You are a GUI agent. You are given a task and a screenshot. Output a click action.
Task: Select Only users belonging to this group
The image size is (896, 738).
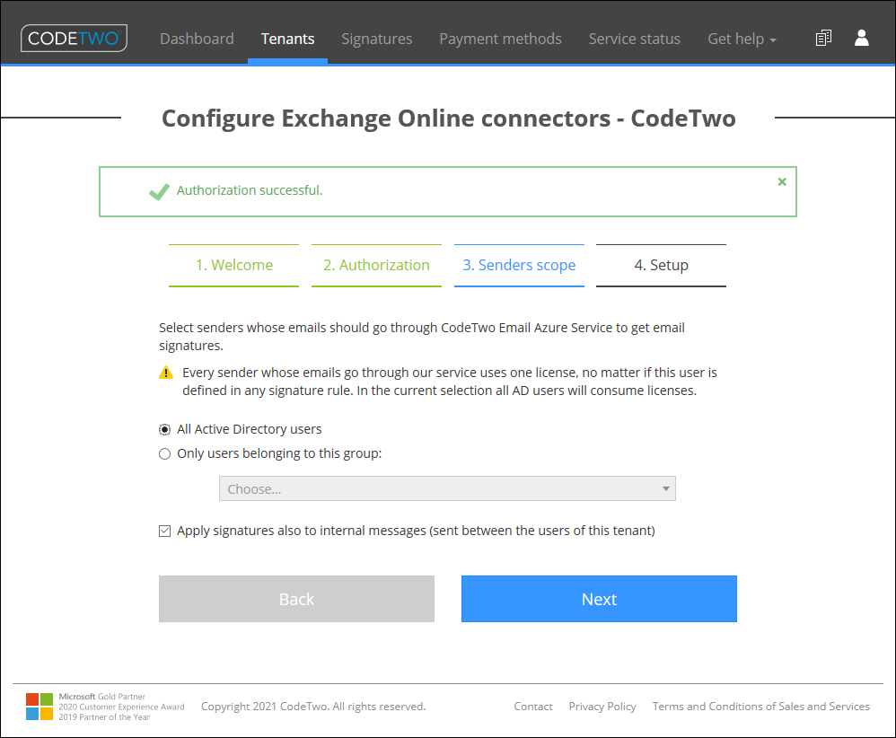(164, 453)
